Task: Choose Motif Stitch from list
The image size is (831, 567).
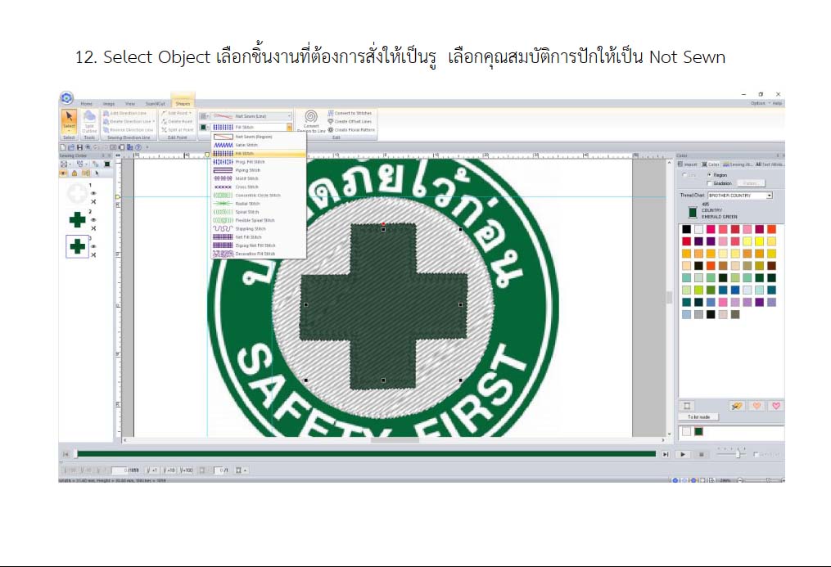Action: (259, 179)
